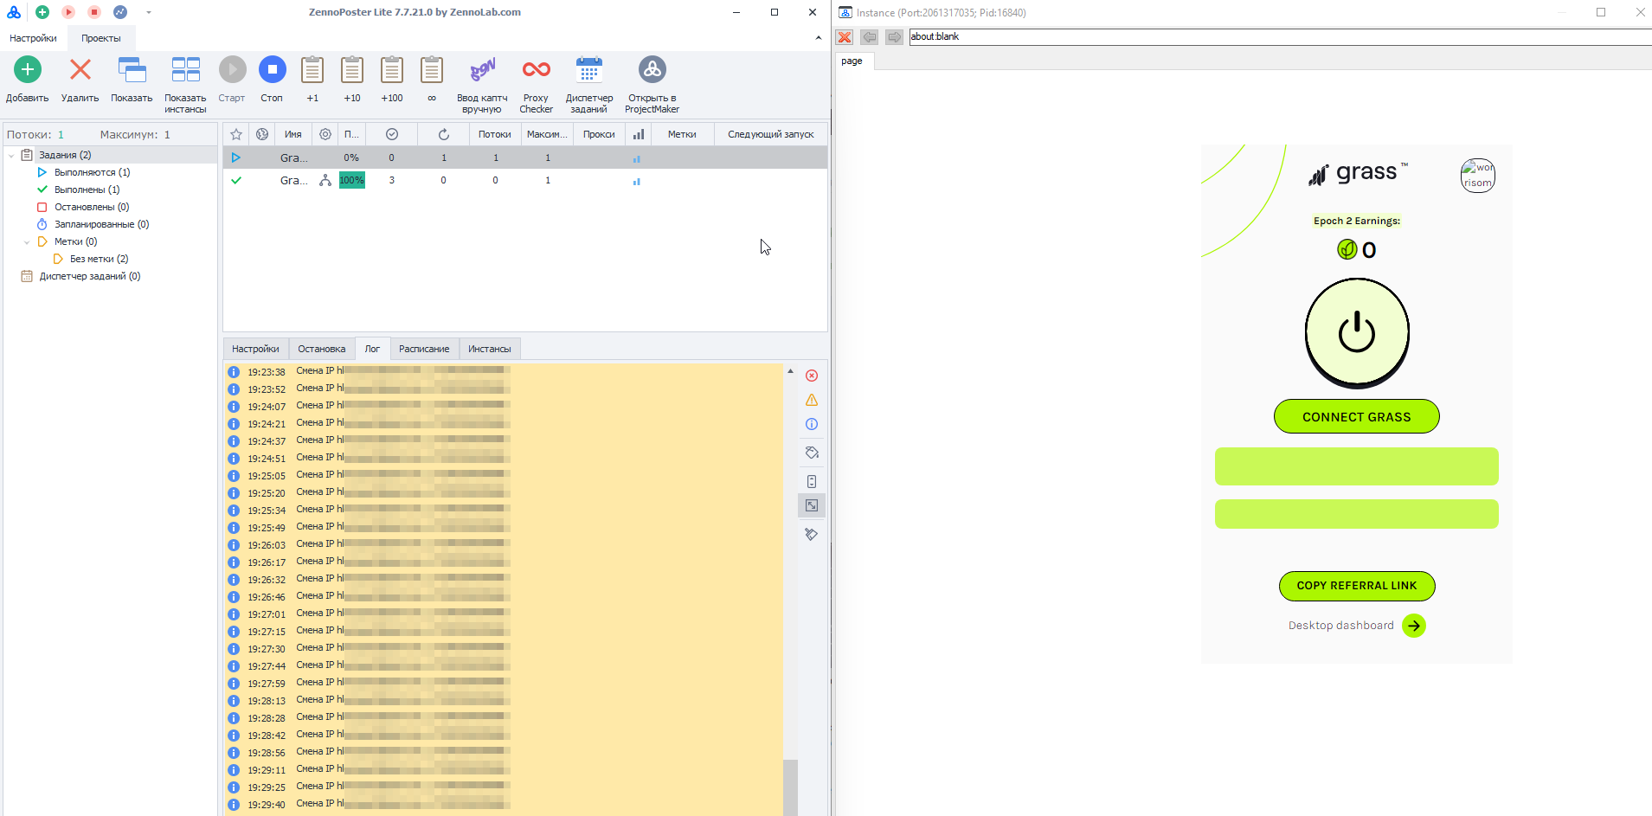Open the Настройки tab in lower panel

click(x=255, y=349)
